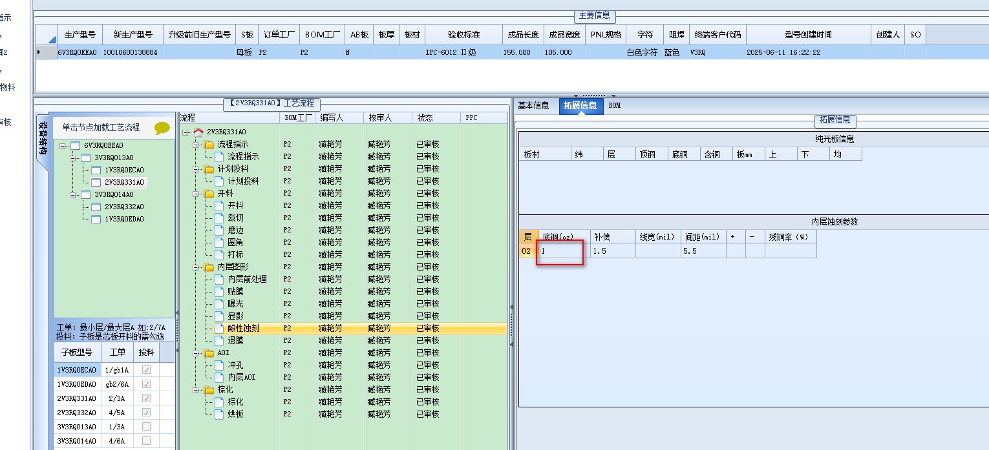
Task: Click the 验收标准 column header
Action: coord(463,35)
